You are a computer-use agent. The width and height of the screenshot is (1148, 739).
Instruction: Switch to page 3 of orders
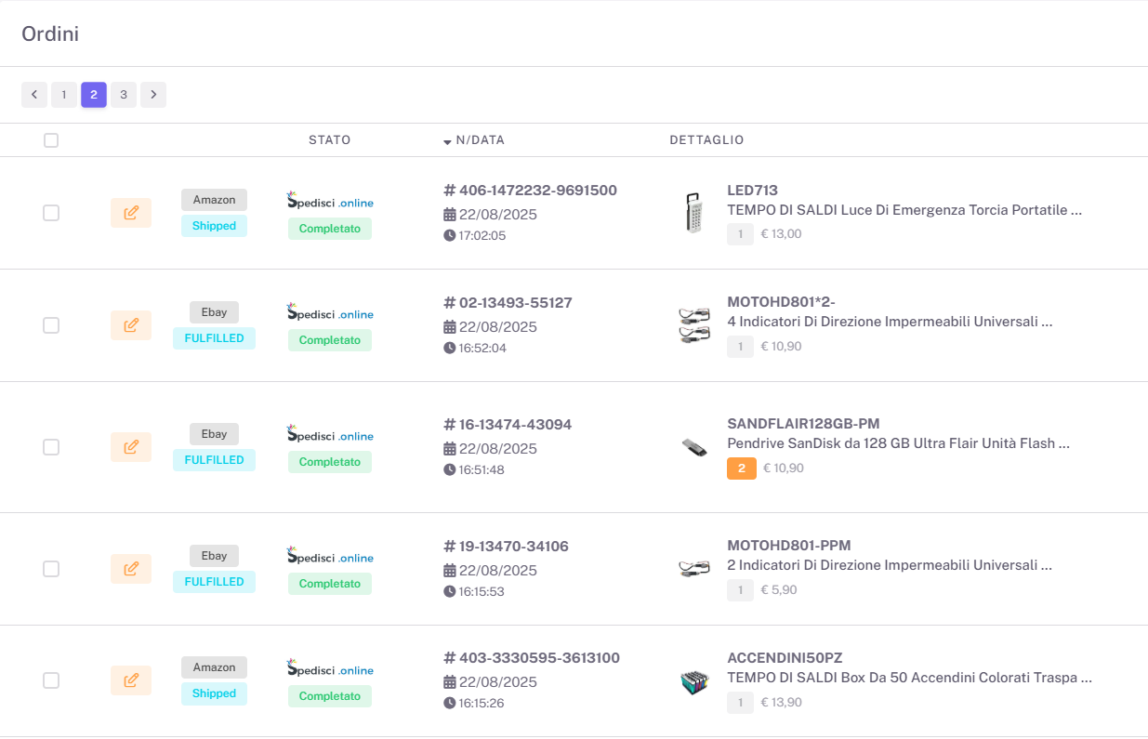tap(124, 95)
